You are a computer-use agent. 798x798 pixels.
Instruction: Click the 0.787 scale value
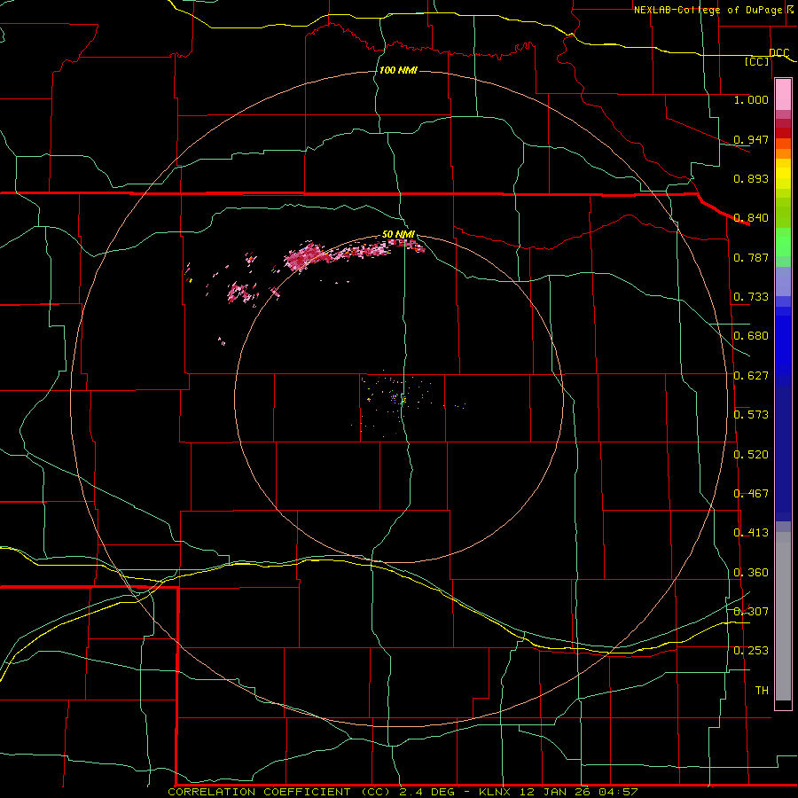pyautogui.click(x=751, y=257)
